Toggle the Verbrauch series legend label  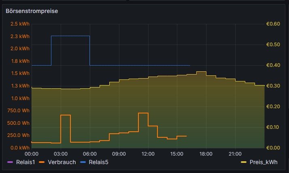(x=61, y=162)
